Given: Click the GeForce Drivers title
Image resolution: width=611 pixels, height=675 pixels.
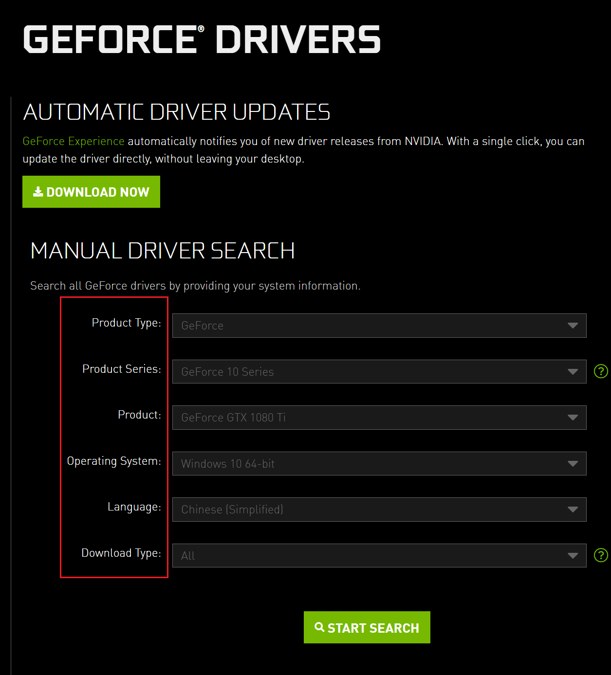Looking at the screenshot, I should [202, 39].
